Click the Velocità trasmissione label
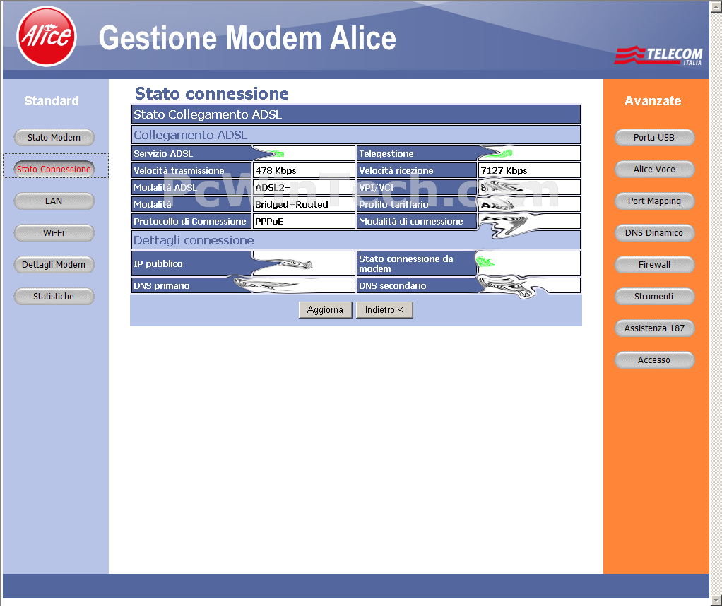 point(179,170)
